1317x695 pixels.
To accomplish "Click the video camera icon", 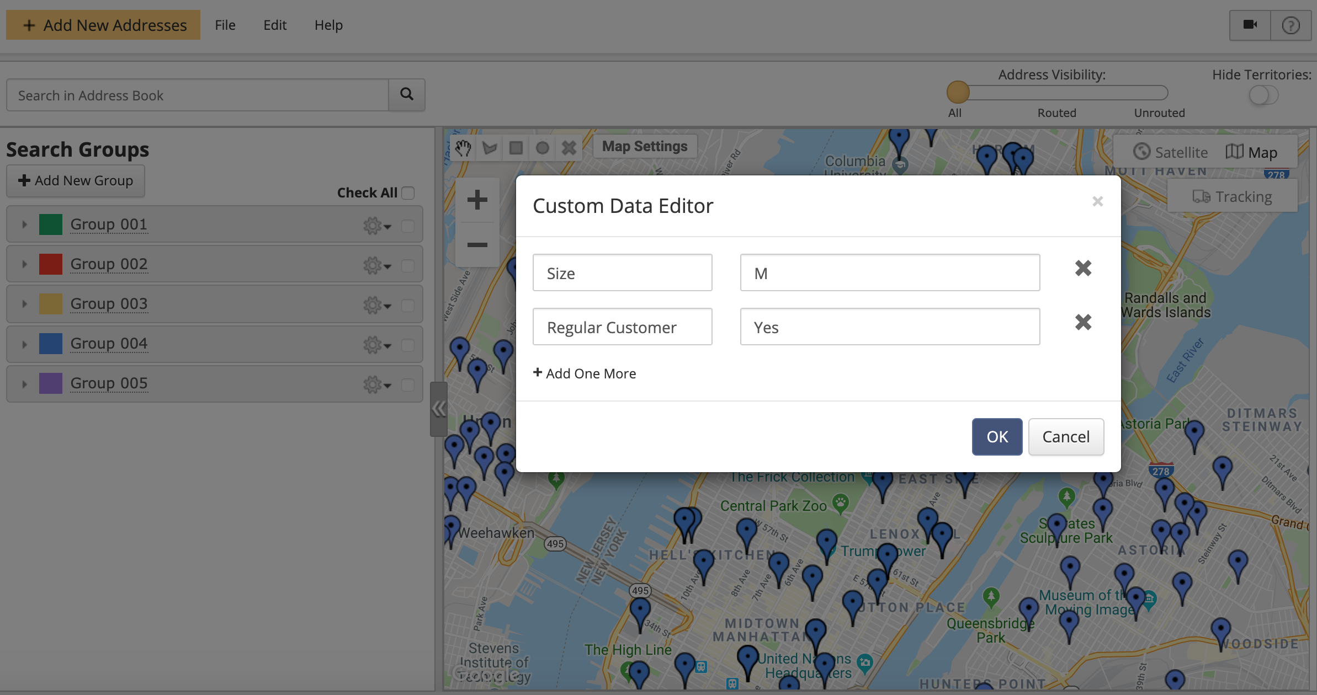I will point(1250,25).
